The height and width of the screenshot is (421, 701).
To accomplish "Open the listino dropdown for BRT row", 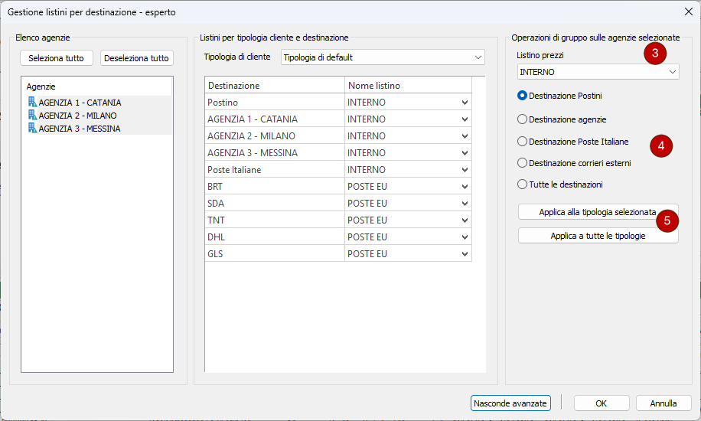I will tap(465, 187).
